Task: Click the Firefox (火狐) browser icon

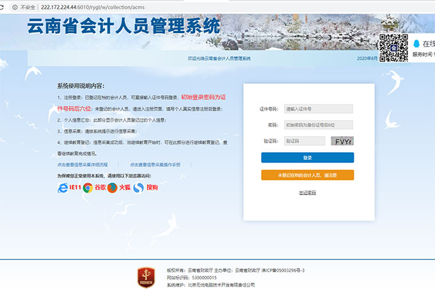Action: [x=112, y=187]
